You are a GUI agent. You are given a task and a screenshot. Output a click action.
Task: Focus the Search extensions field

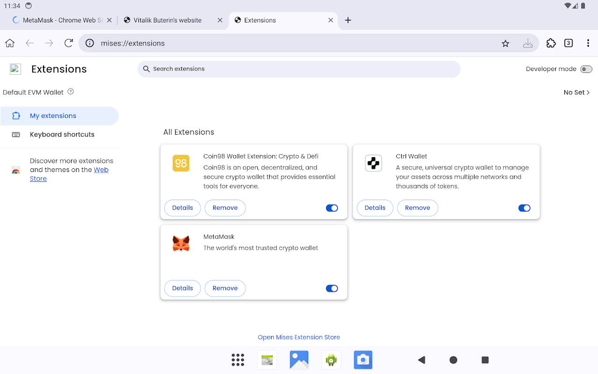pos(299,69)
